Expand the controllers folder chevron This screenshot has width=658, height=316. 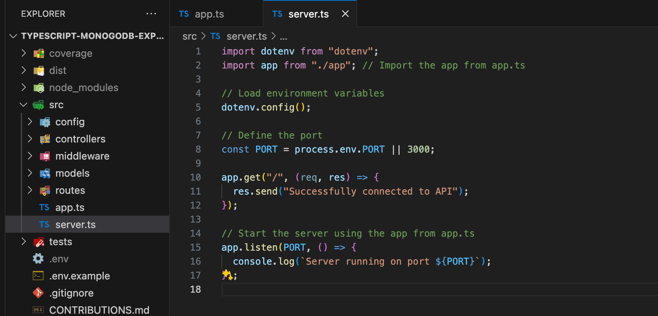[x=30, y=139]
